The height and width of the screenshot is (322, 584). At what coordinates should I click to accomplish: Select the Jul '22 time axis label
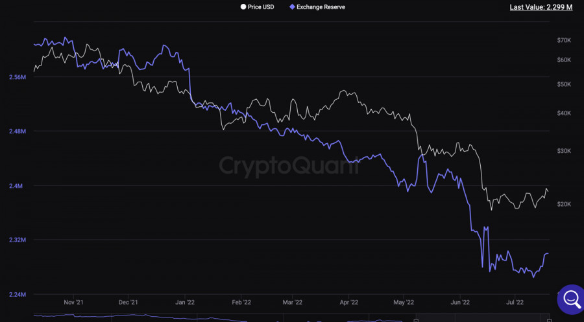(x=515, y=303)
